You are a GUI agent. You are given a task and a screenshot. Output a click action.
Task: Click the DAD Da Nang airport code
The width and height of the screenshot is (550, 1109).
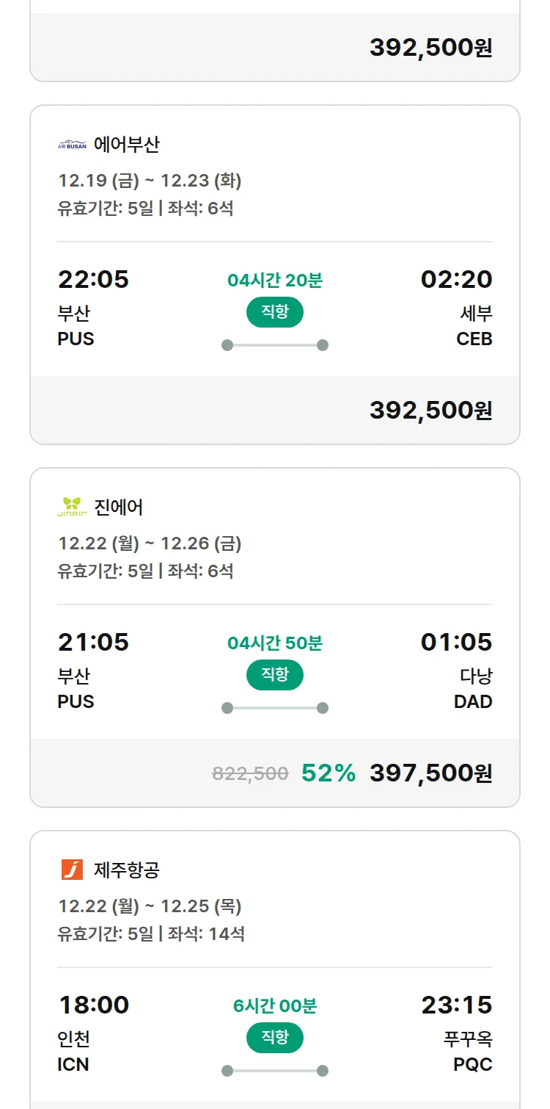[473, 701]
